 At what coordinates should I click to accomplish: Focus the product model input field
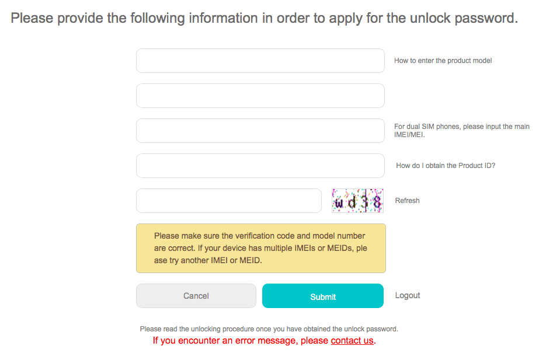(260, 61)
